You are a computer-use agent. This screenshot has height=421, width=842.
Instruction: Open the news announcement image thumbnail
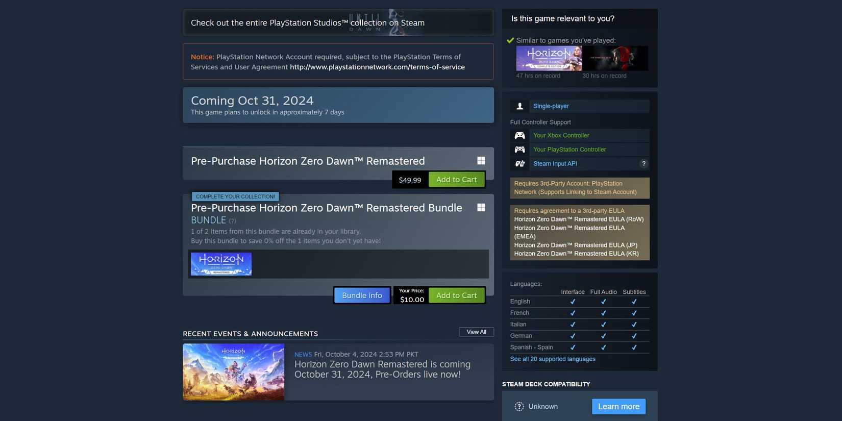(x=234, y=372)
